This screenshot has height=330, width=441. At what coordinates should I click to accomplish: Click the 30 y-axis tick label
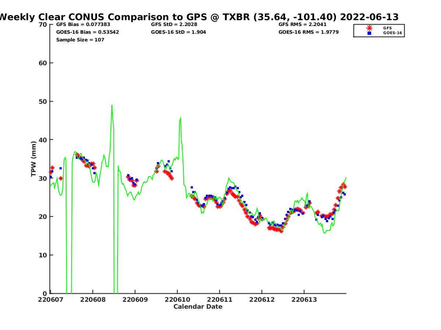pos(43,178)
